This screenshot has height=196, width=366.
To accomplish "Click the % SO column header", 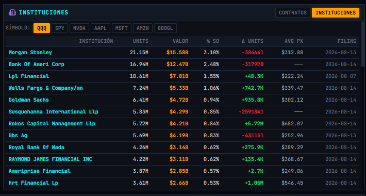I will pyautogui.click(x=213, y=41).
